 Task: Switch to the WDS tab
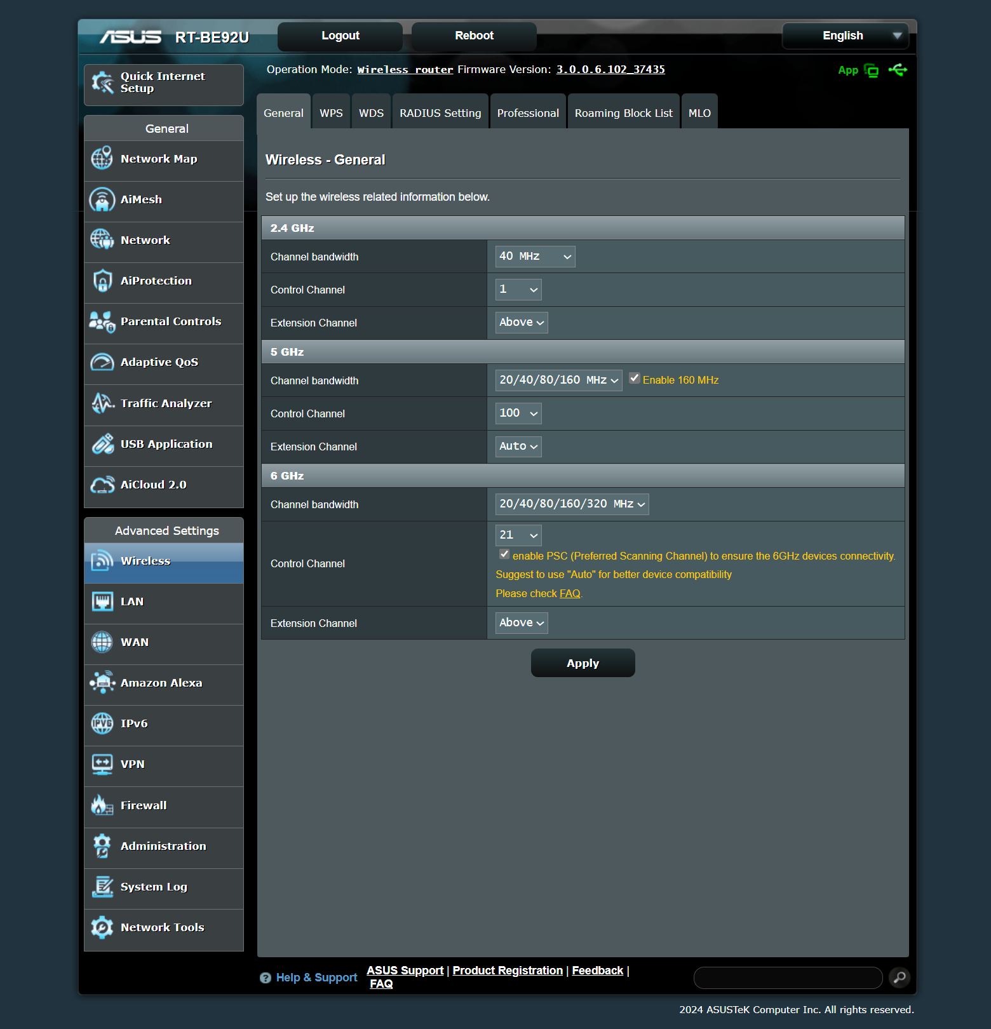point(371,112)
